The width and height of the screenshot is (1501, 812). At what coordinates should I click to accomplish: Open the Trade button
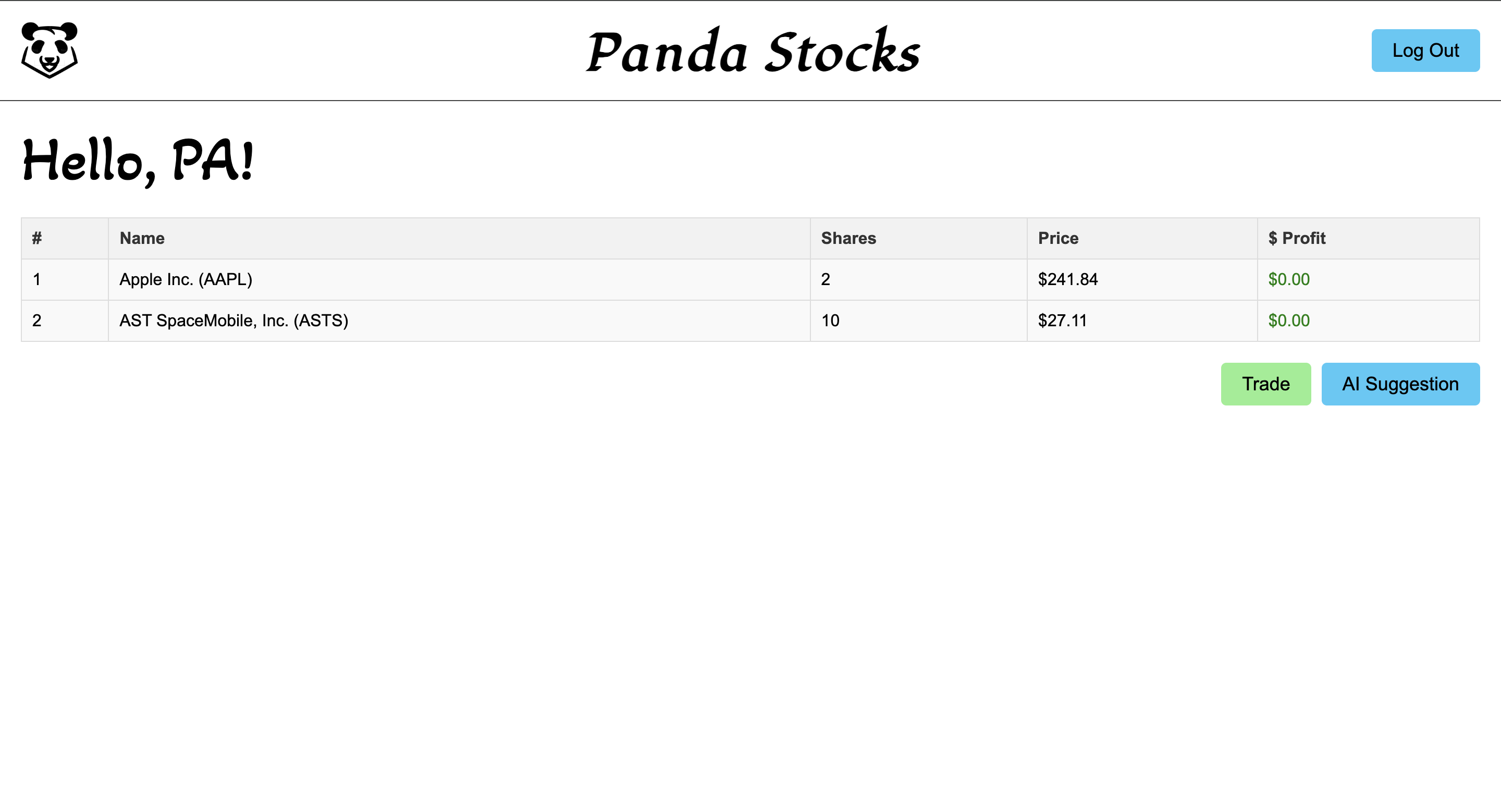tap(1265, 384)
